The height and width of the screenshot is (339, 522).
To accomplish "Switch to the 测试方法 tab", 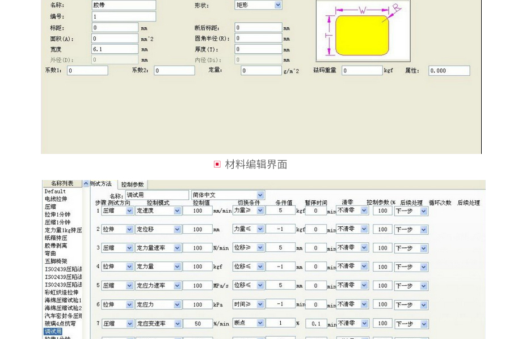I will pyautogui.click(x=101, y=184).
